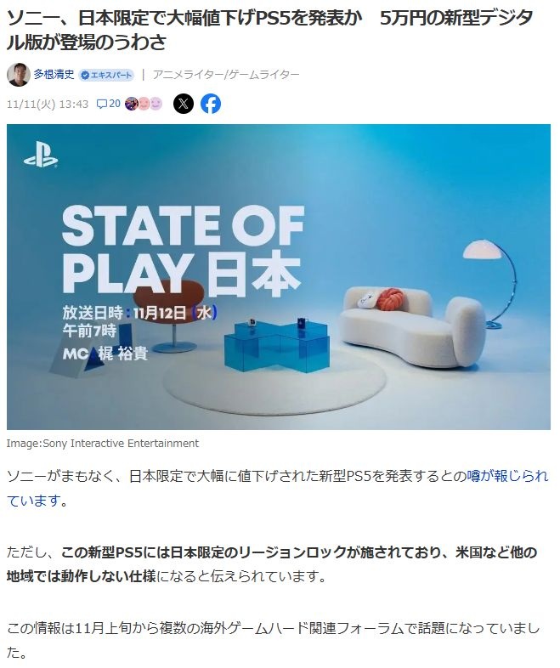Click the article headline about PS5
This screenshot has height=668, width=560.
click(270, 30)
